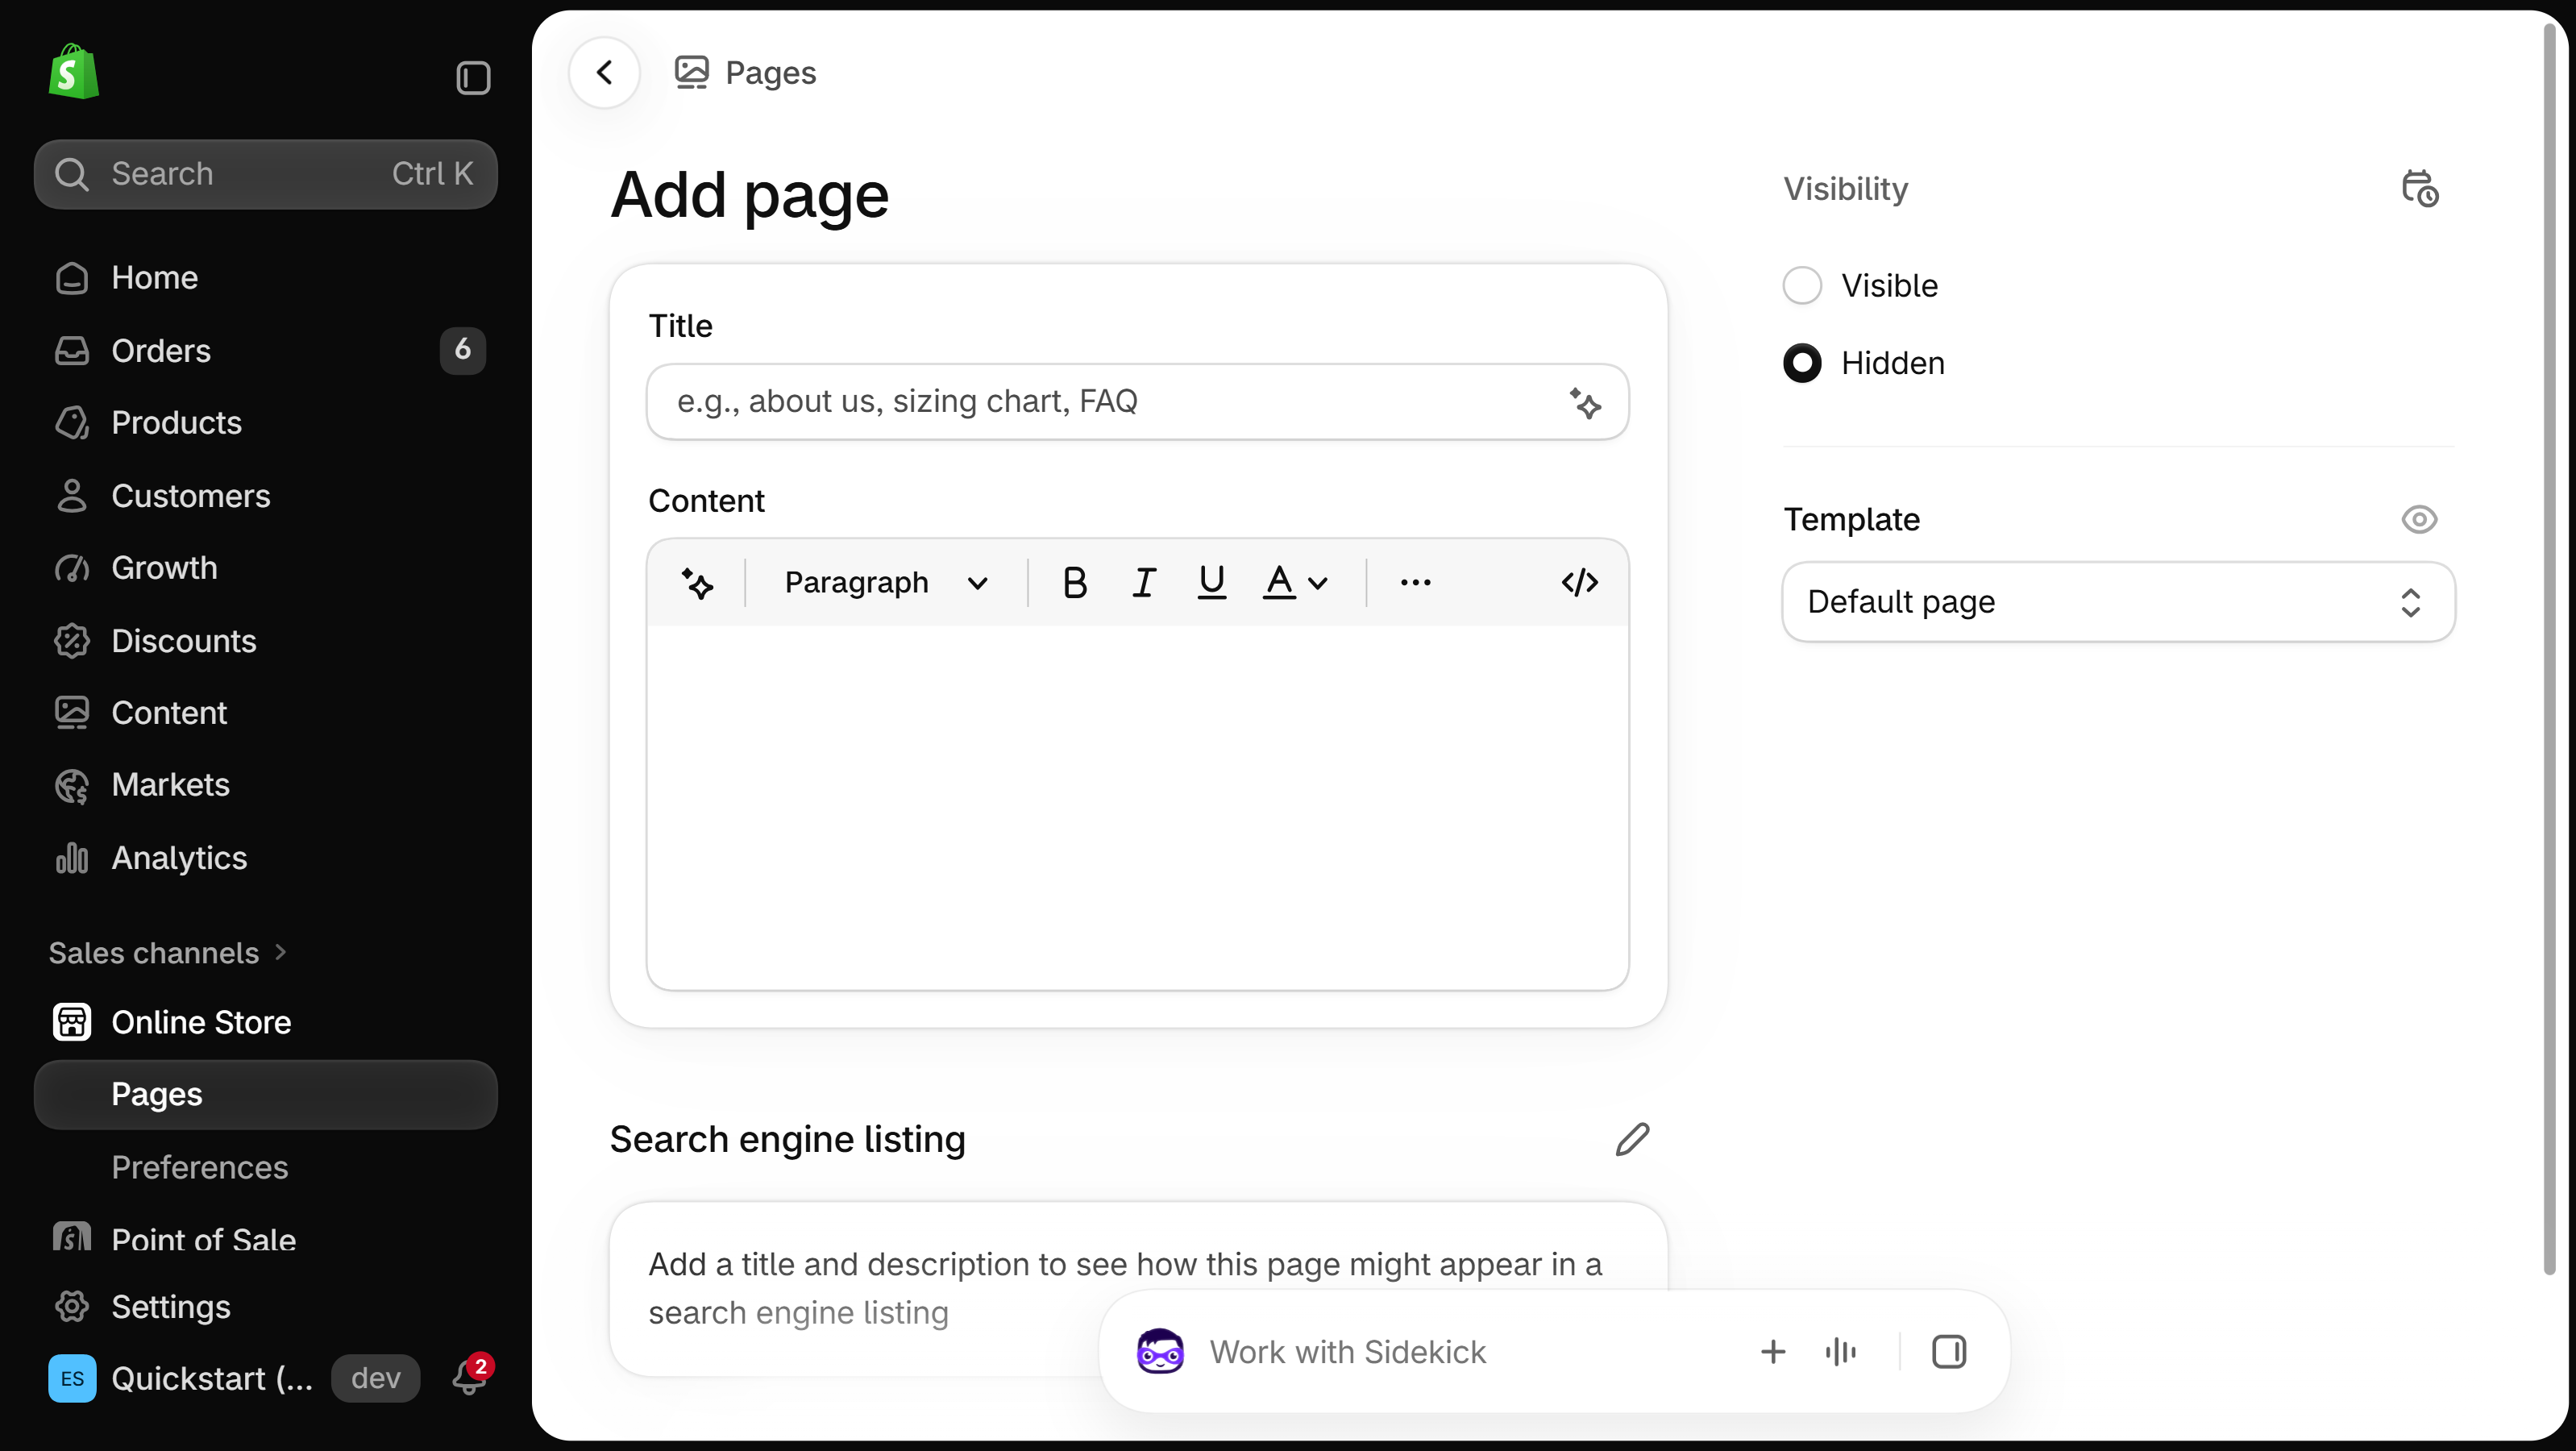Open the Default page template dropdown
This screenshot has height=1451, width=2576.
2118,602
